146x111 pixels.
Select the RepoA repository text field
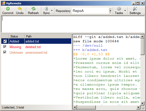pyautogui.click(x=90, y=11)
